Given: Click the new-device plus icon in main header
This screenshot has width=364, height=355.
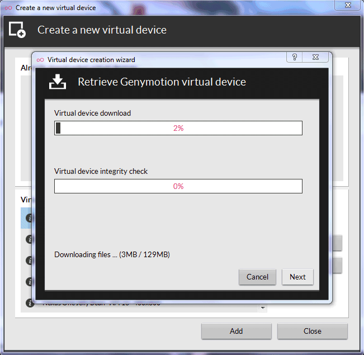Looking at the screenshot, I should click(x=17, y=30).
